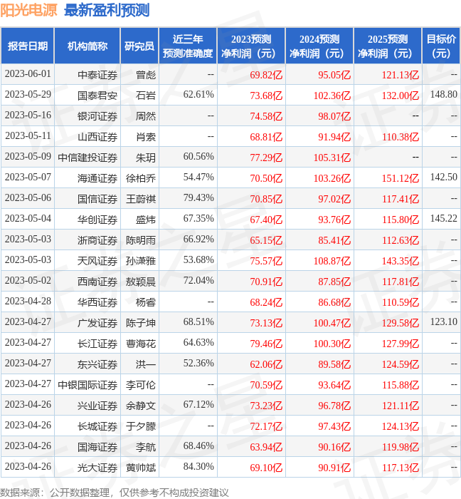Click the 最新盈利预测 heading

(x=107, y=10)
